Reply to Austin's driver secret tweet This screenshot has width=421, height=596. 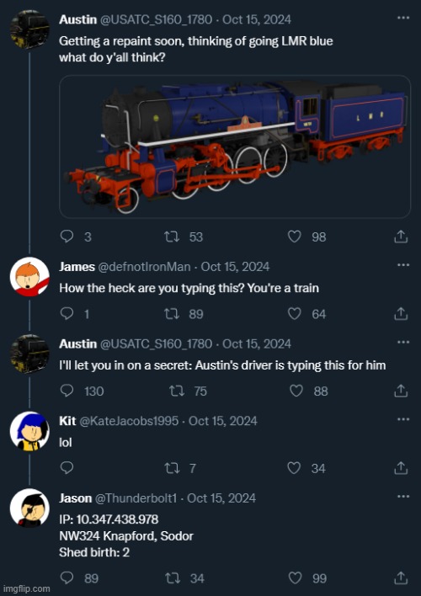pyautogui.click(x=67, y=391)
